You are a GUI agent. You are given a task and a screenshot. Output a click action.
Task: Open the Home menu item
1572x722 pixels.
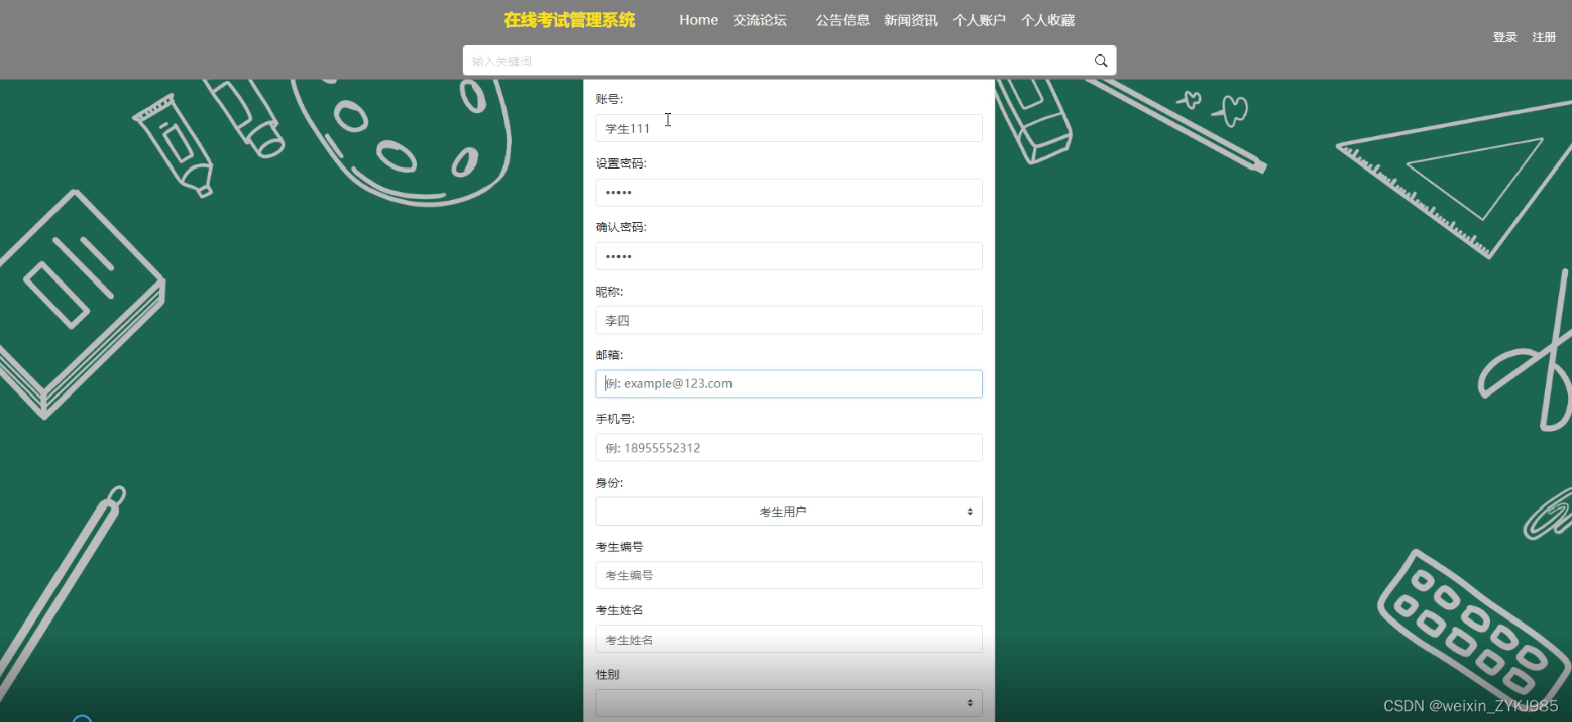[x=698, y=20]
